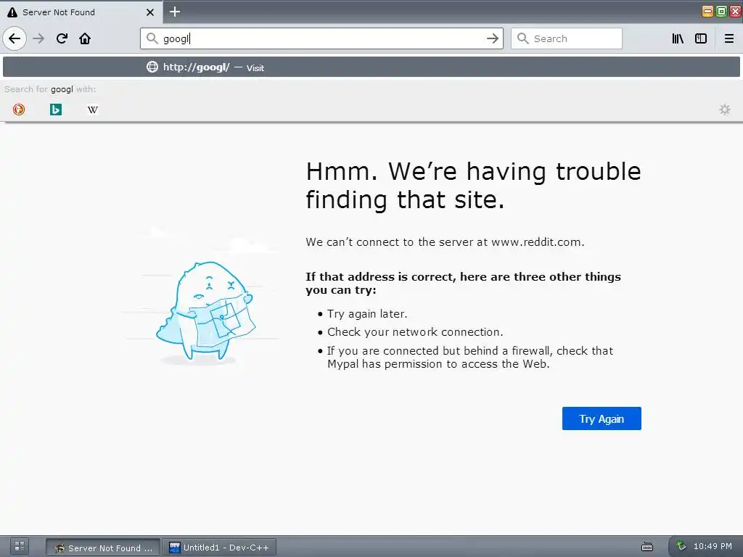Screen dimensions: 743x557
Task: Visit the http://googl/ suggestion
Action: click(371, 67)
